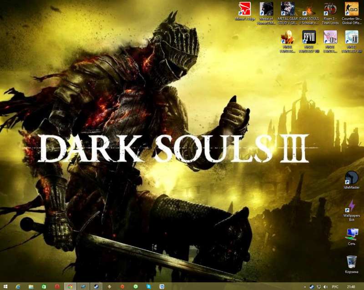Select the Mirror's Edge desktop shortcut
Image resolution: width=364 pixels, height=290 pixels.
coord(245,12)
